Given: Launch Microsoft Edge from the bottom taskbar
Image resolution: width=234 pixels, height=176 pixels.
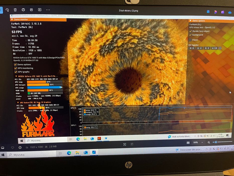Looking at the screenshot, I should click(x=69, y=153).
